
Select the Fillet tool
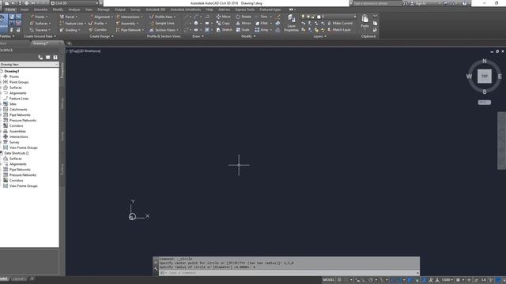point(262,23)
